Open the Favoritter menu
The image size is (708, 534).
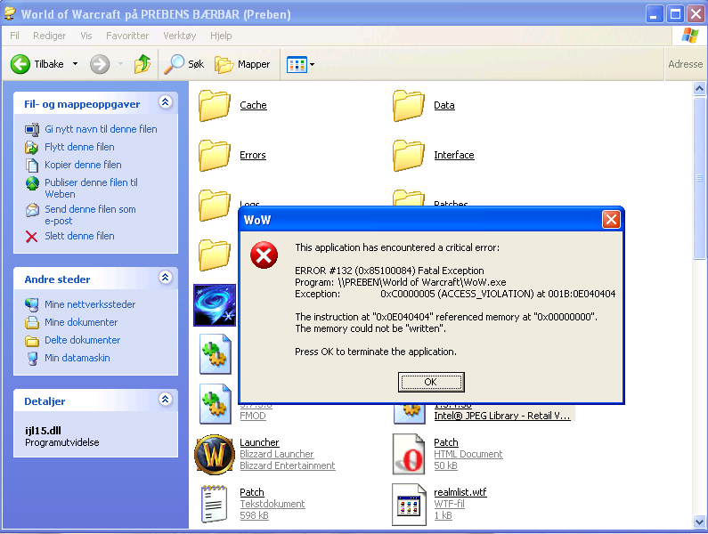click(x=126, y=36)
